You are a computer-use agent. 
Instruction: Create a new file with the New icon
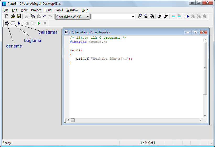click(x=7, y=16)
